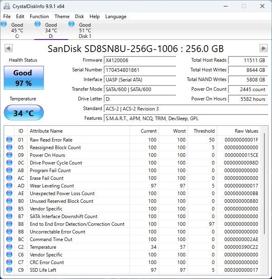Screen dimensions: 272x279
Task: Click status icon of C6 Vendor Specific
Action: coord(9,254)
